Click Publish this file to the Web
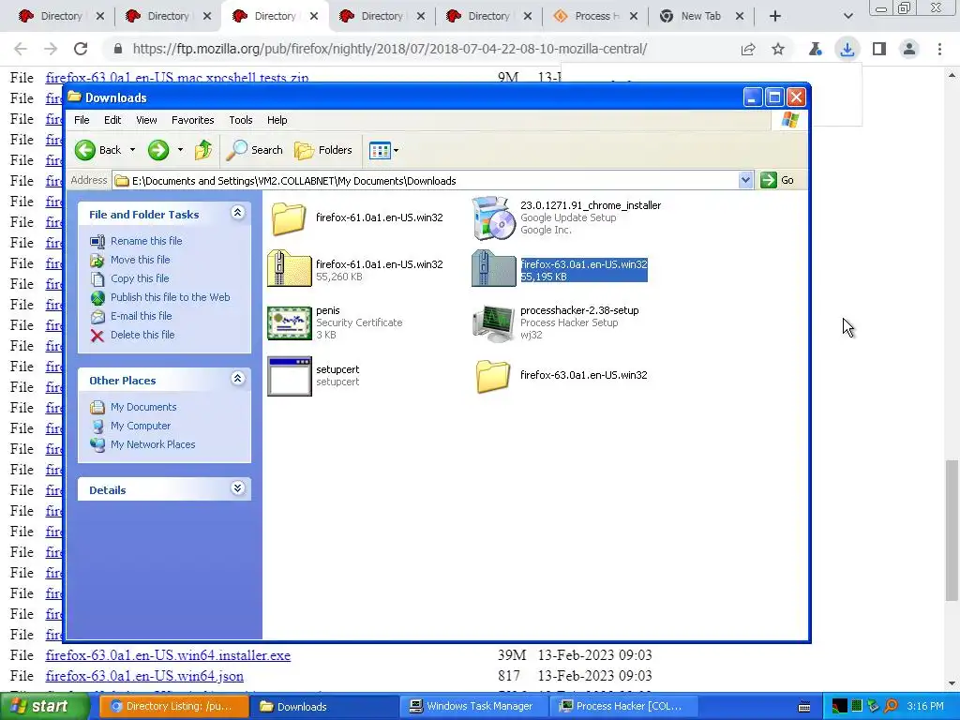 (x=171, y=297)
